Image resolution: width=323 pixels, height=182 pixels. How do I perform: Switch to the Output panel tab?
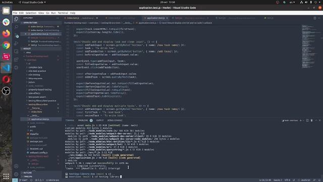point(100,120)
